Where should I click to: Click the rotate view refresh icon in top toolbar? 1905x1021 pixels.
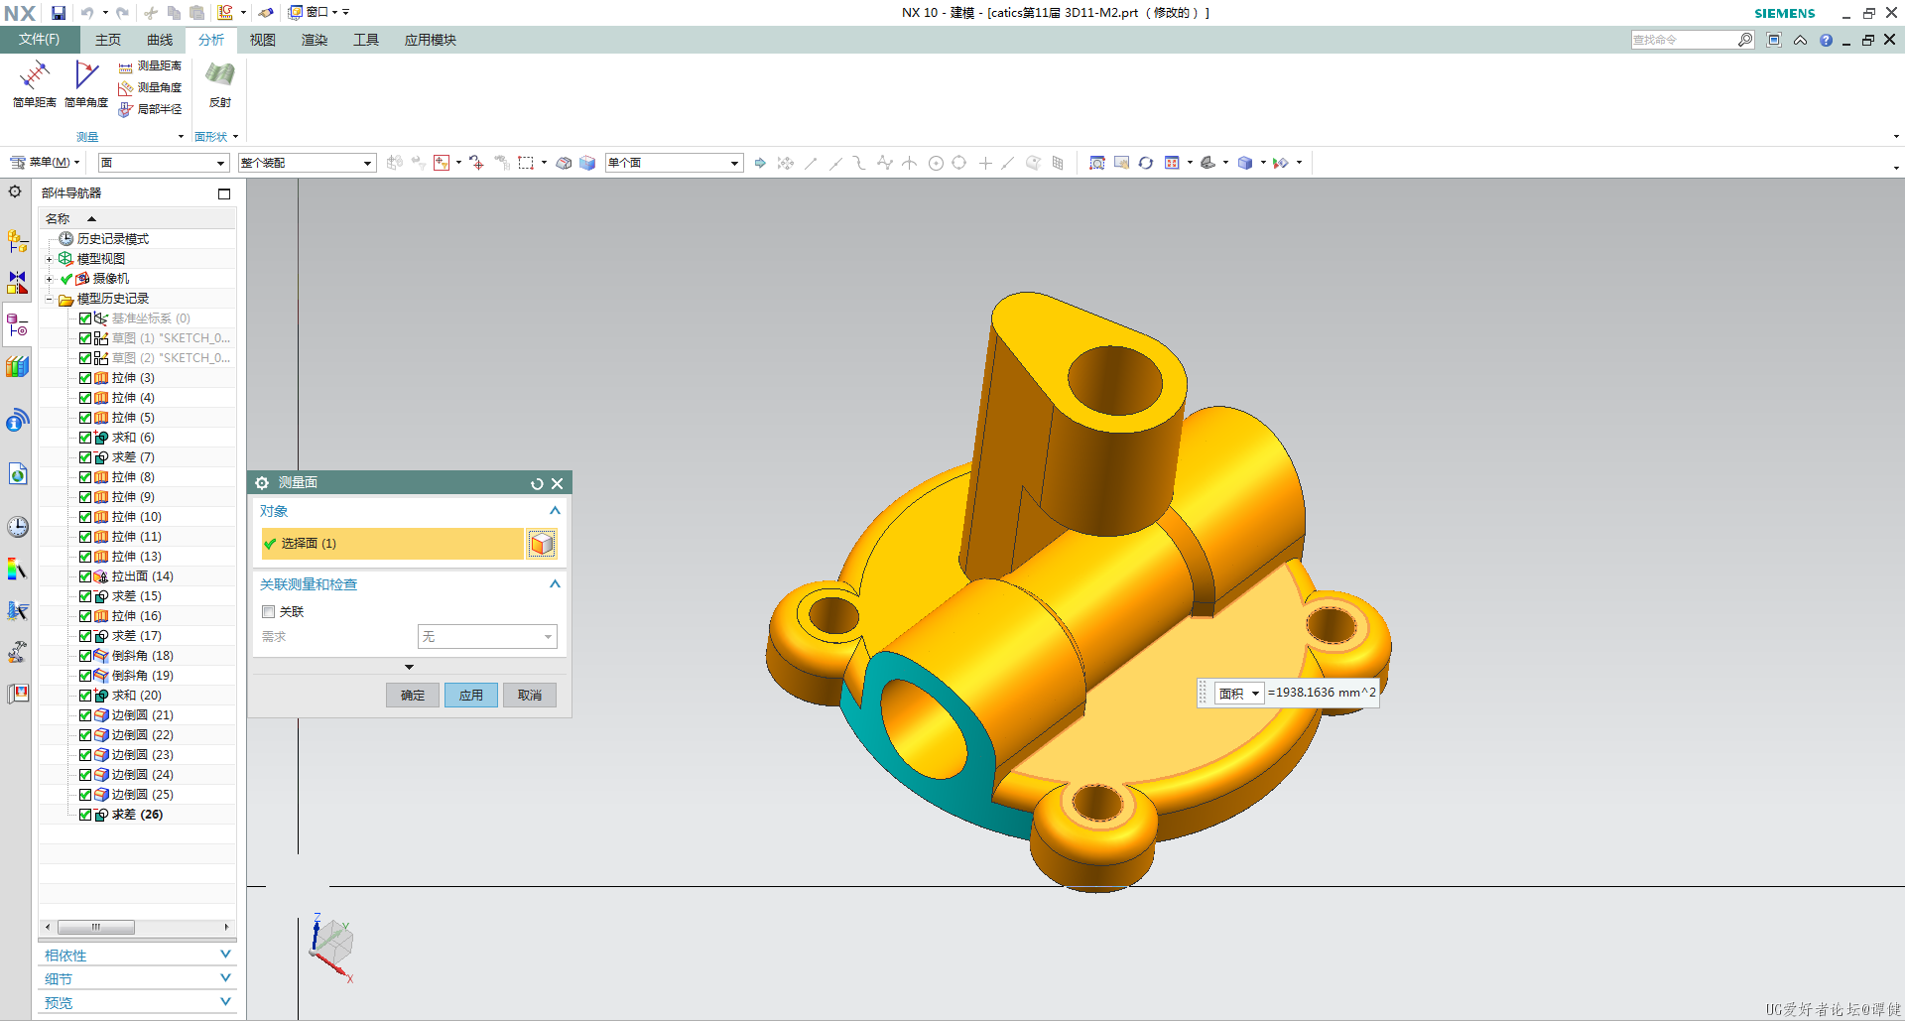1146,163
